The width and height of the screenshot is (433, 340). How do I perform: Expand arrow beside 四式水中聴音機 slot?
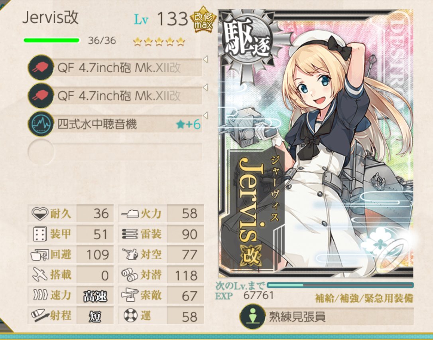(205, 115)
